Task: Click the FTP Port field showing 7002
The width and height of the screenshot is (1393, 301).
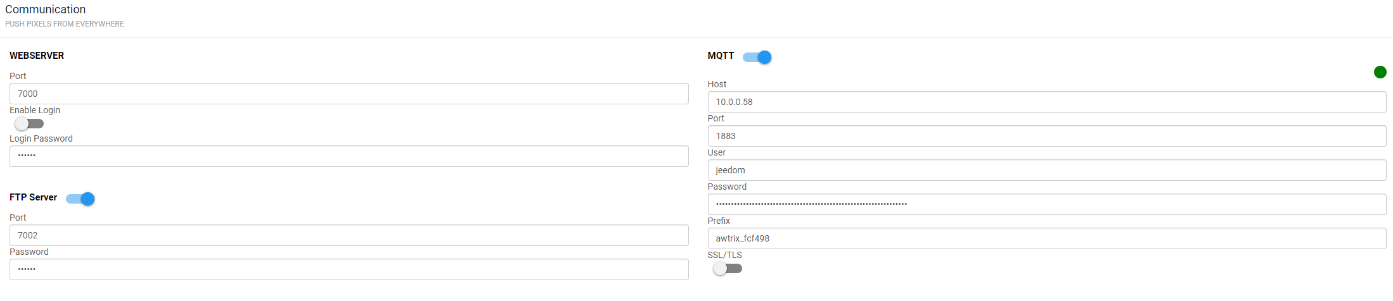Action: (349, 235)
